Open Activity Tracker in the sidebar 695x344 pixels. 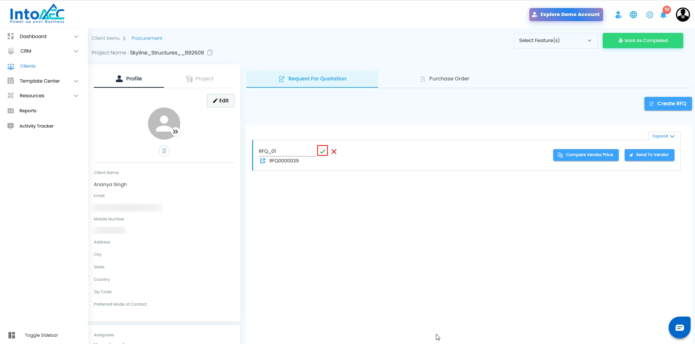(36, 126)
